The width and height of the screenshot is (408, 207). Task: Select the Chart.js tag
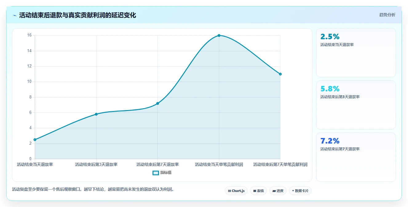[x=236, y=191]
